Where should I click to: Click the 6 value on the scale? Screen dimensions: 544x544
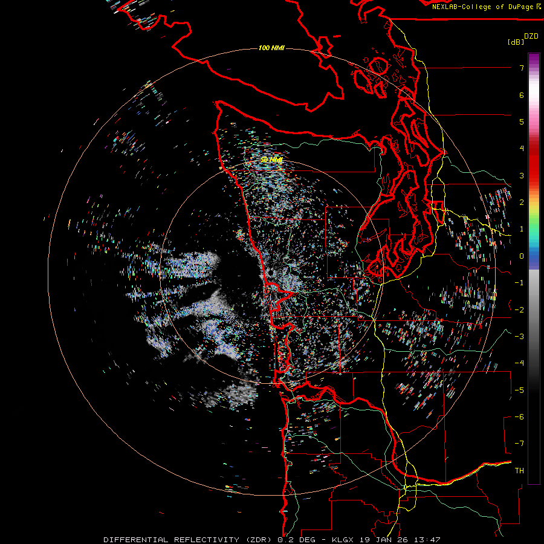522,95
